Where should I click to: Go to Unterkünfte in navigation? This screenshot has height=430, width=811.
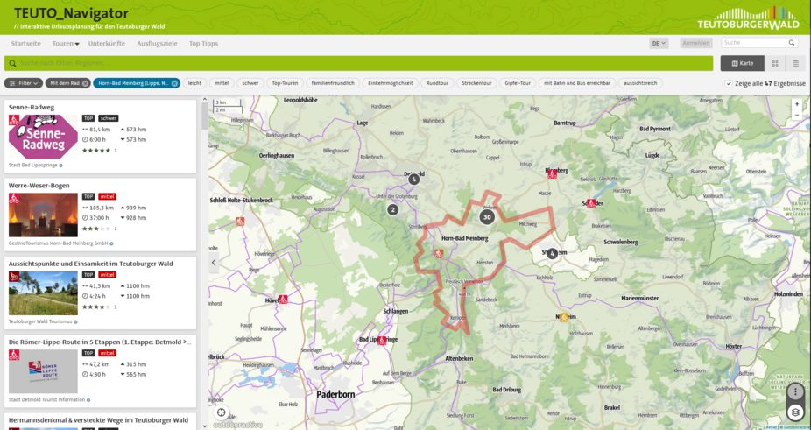pos(106,43)
